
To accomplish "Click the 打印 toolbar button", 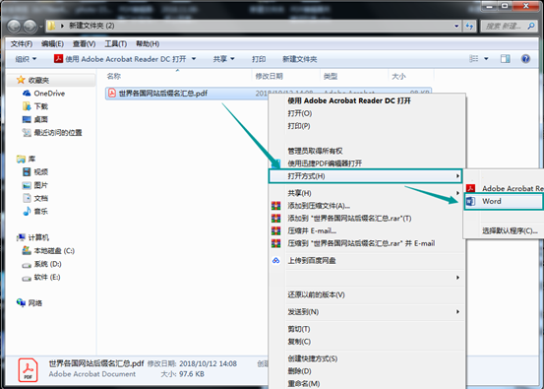I will 259,59.
